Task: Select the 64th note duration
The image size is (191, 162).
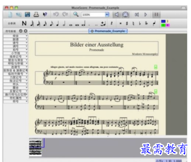Action: tap(32, 23)
